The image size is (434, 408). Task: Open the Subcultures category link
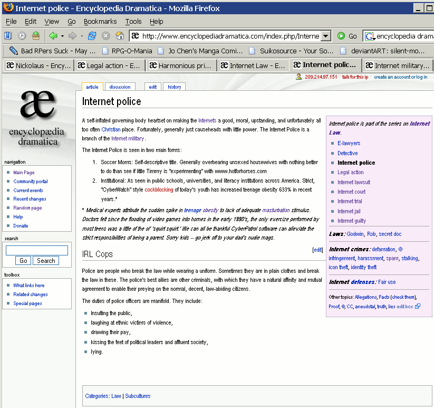[x=138, y=396]
